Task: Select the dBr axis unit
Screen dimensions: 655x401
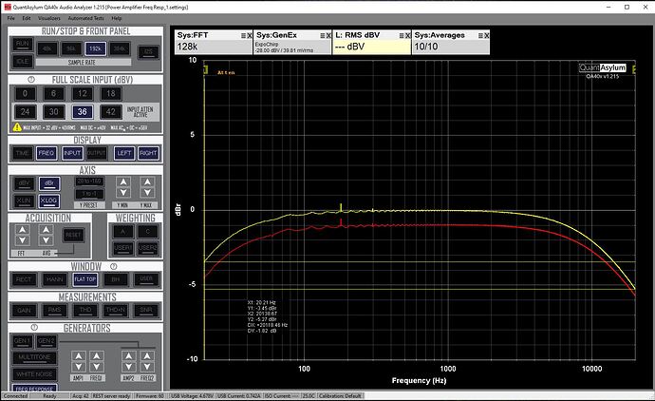Action: click(x=48, y=183)
